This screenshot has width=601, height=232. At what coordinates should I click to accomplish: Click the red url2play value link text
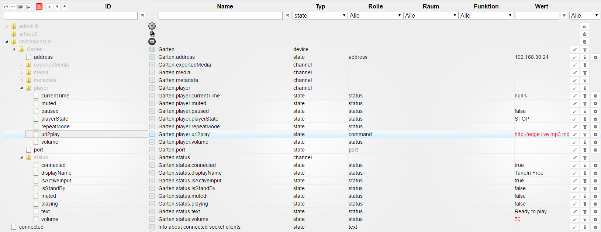point(542,134)
